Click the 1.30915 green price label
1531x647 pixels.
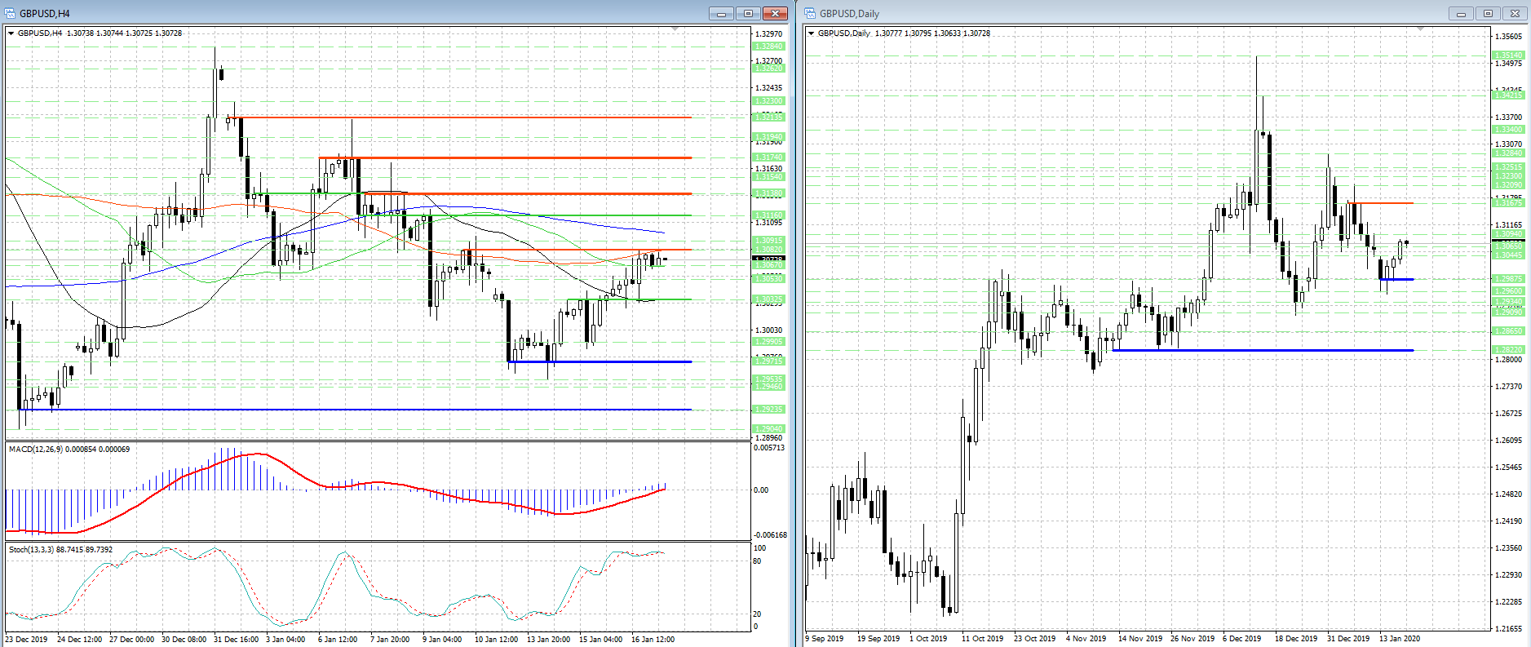coord(768,241)
